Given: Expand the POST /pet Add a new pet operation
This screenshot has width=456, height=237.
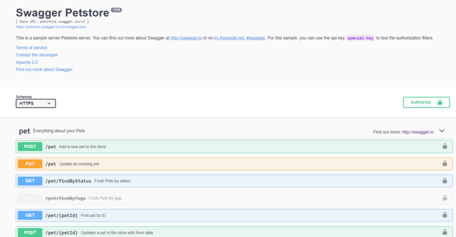Looking at the screenshot, I should [x=234, y=146].
